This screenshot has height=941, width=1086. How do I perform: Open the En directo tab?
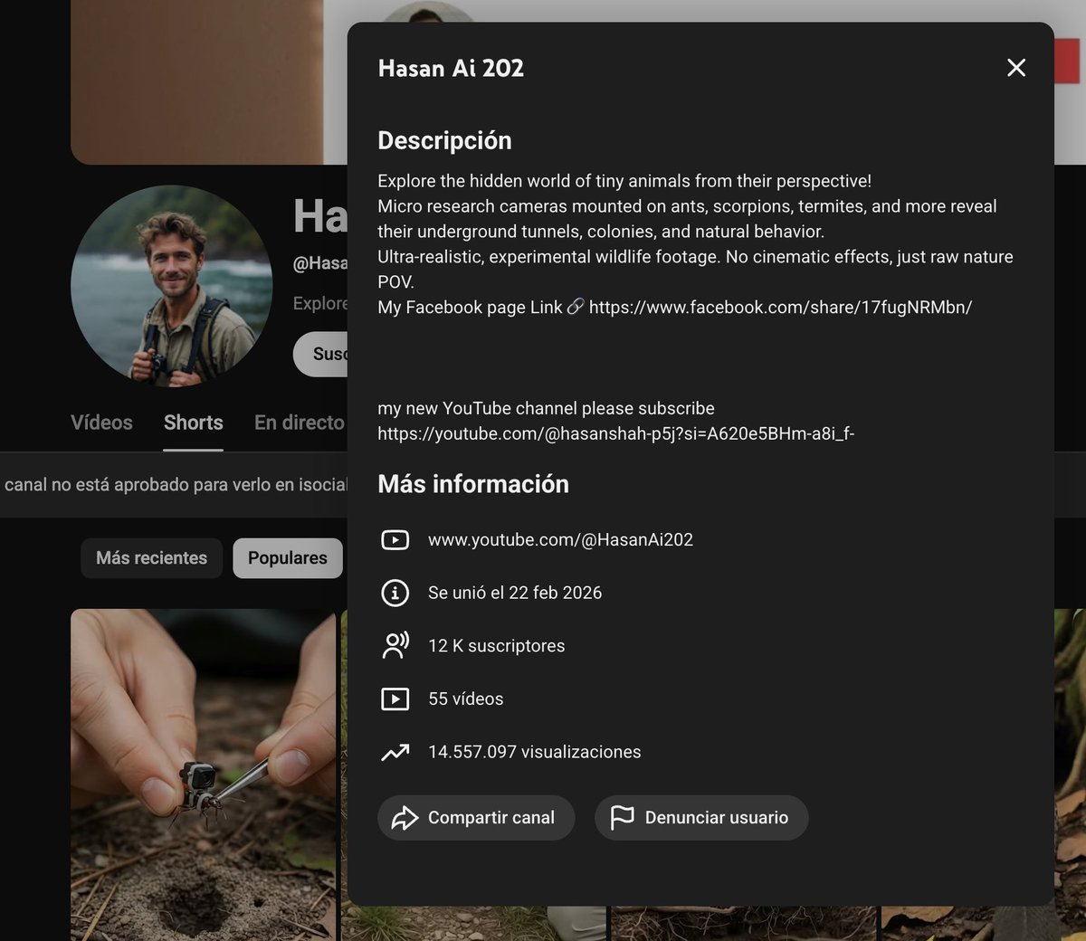tap(300, 423)
